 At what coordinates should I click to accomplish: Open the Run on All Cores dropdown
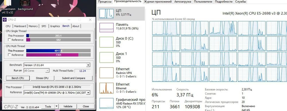click(x=47, y=70)
